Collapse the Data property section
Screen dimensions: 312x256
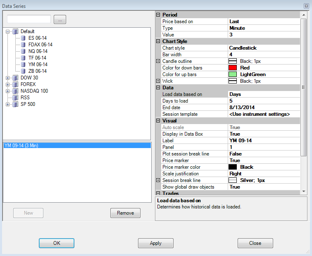pos(158,88)
